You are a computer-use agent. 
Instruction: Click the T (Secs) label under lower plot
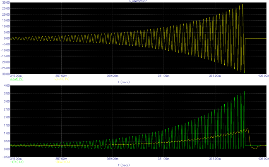pos(123,165)
